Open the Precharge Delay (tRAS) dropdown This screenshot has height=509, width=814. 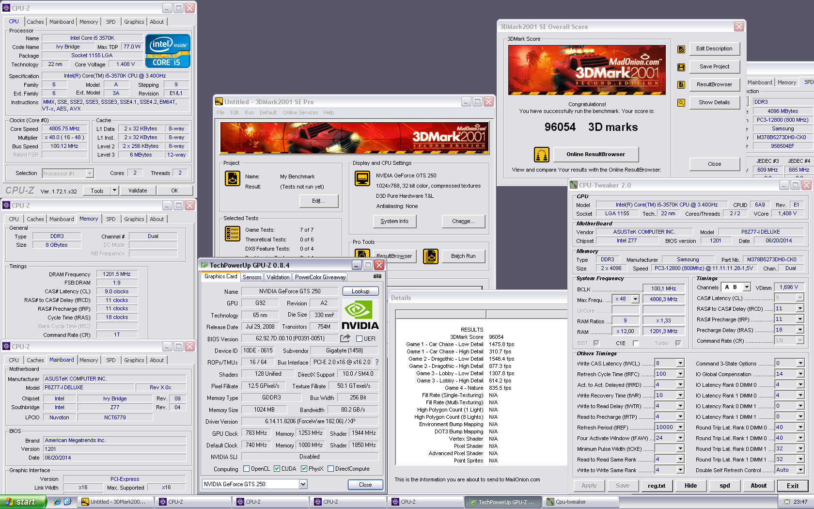pos(800,330)
